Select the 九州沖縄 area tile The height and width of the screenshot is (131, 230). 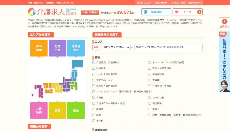39,111
